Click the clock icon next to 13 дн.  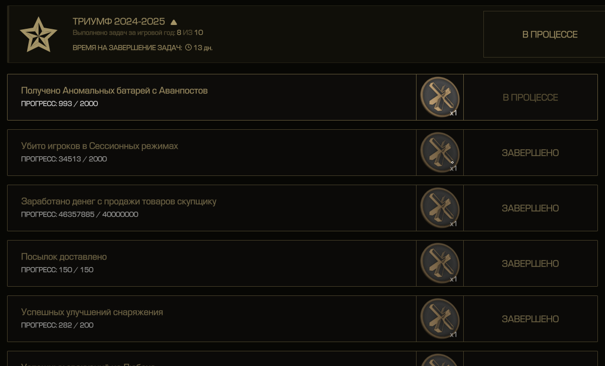(188, 47)
